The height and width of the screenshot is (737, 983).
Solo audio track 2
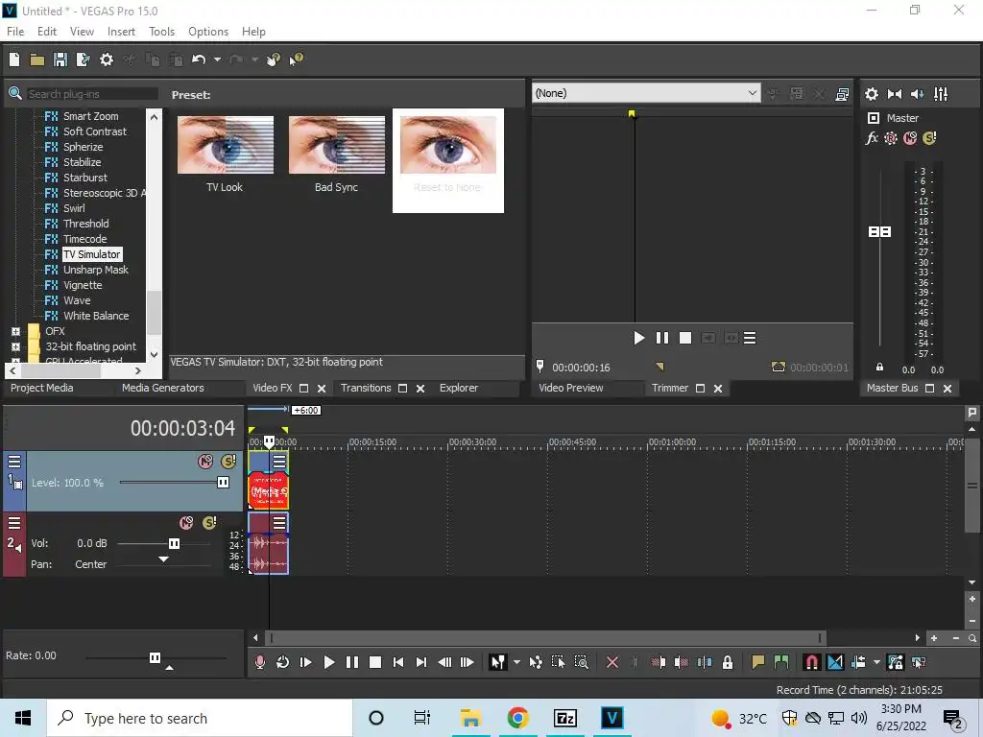click(209, 523)
